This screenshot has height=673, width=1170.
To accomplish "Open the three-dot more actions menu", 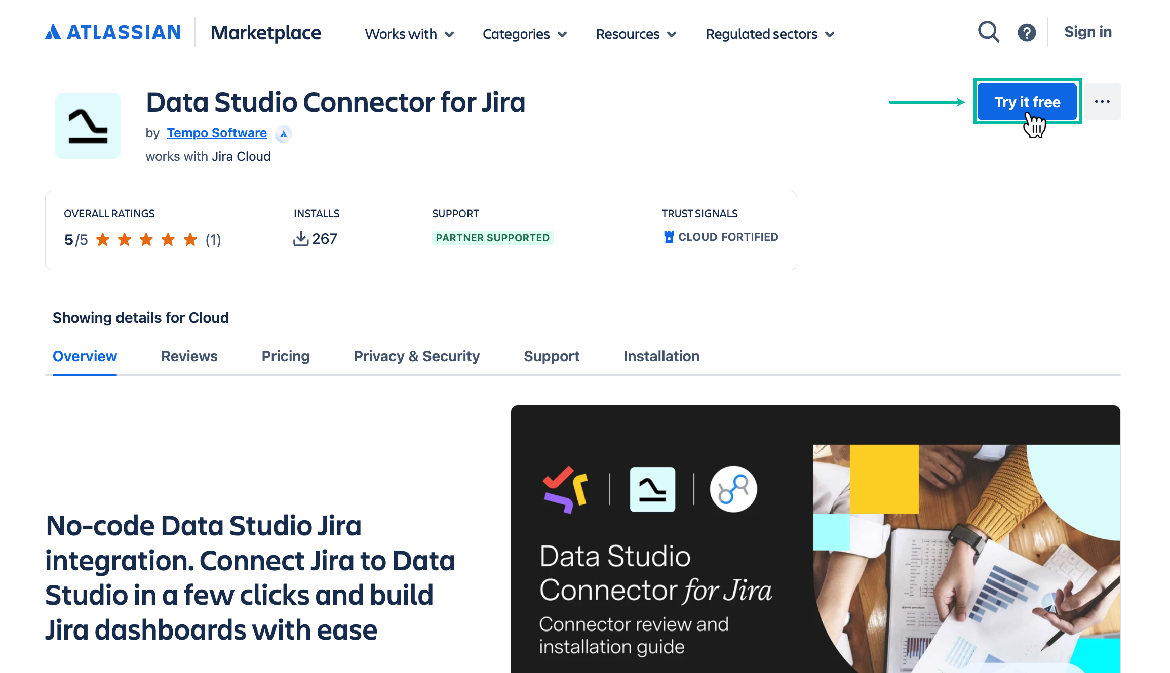I will 1102,102.
